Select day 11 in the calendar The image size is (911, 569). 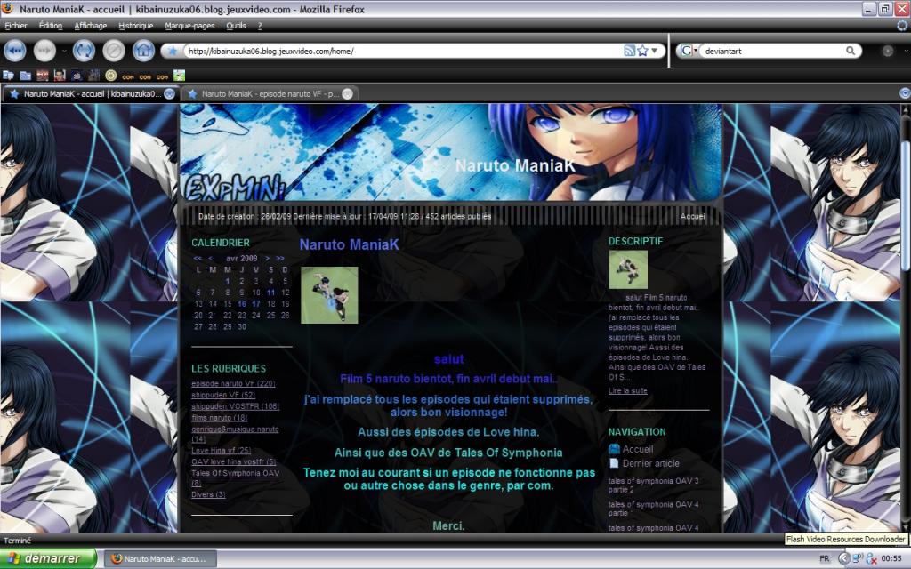[270, 293]
